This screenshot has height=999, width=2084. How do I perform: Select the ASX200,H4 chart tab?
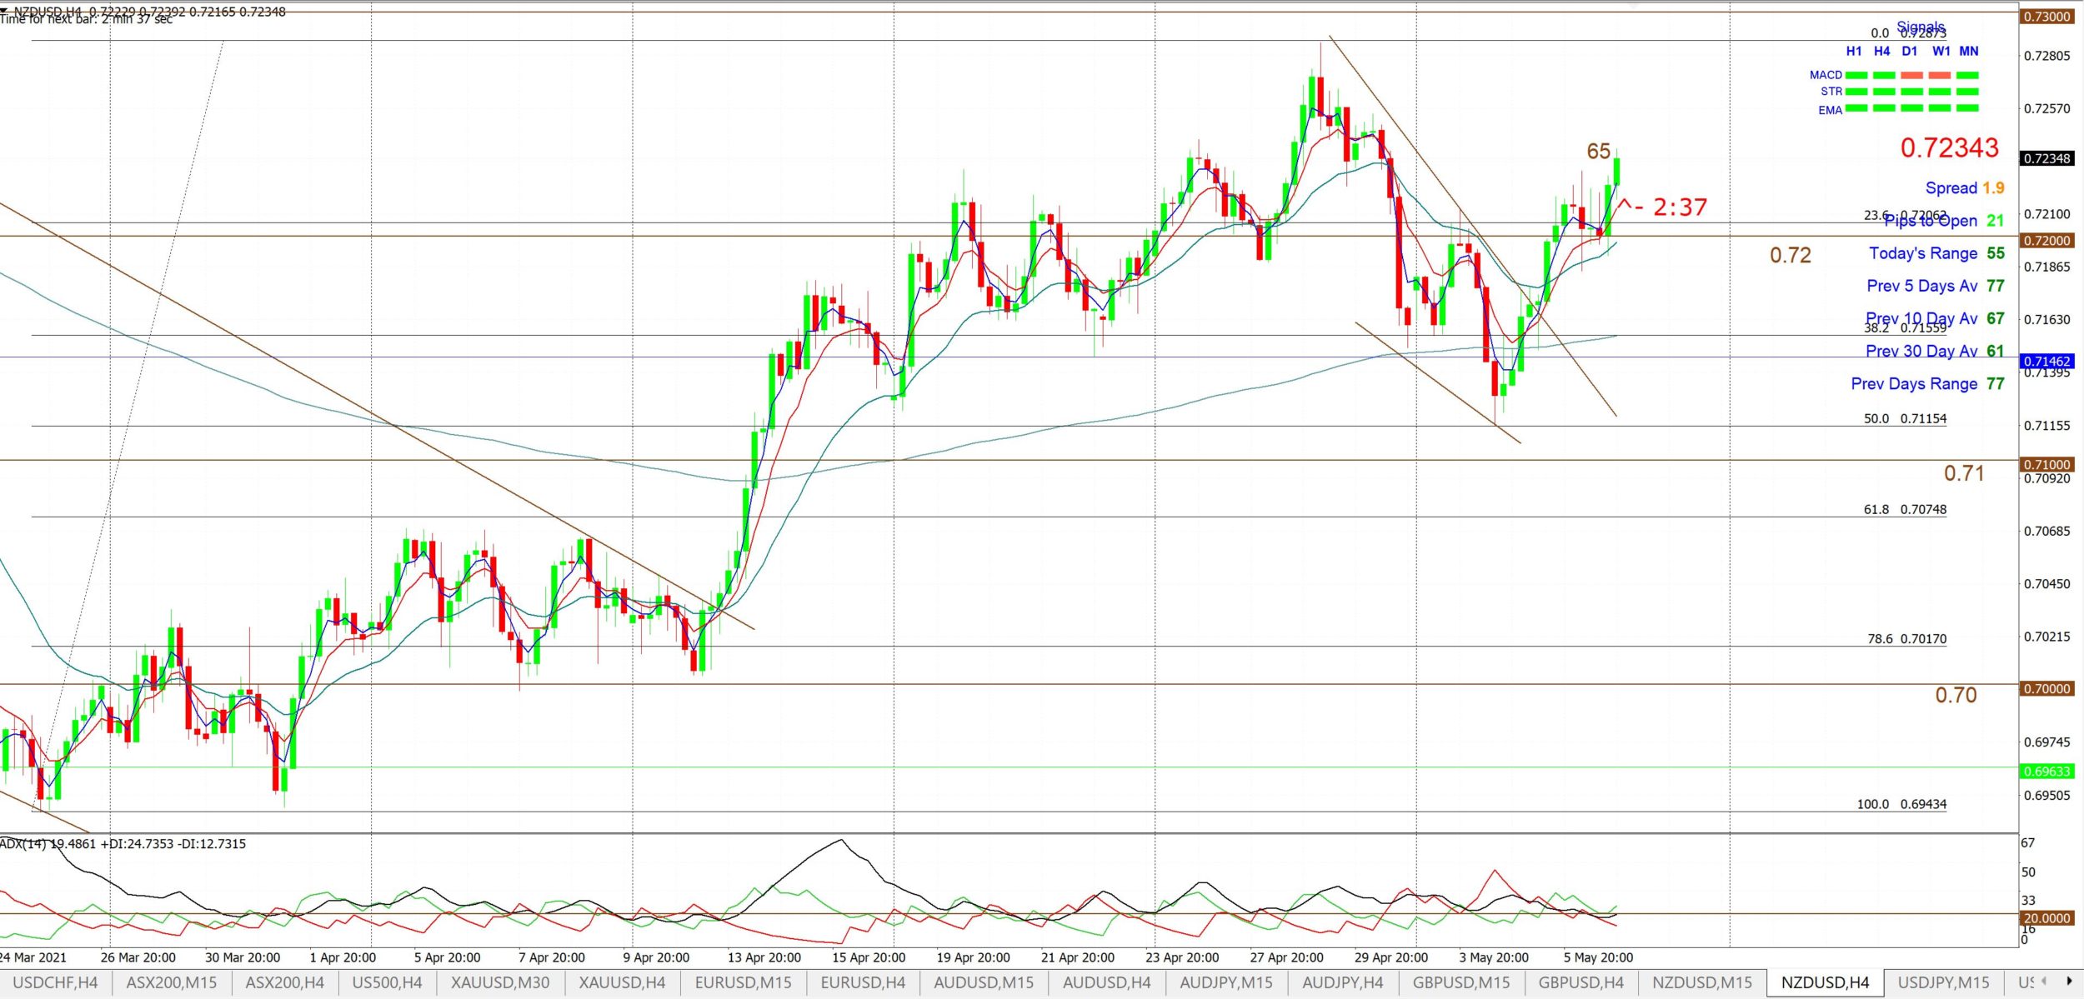click(284, 982)
